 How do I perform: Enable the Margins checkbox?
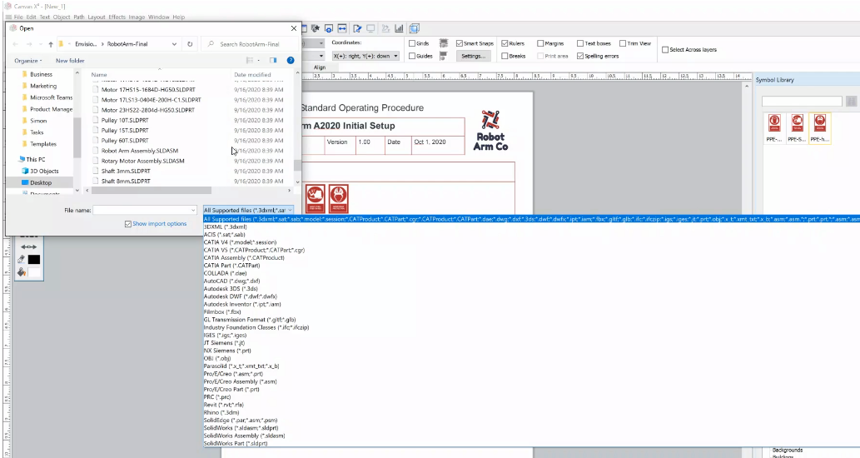[x=540, y=43]
